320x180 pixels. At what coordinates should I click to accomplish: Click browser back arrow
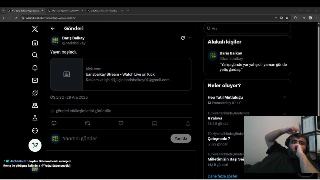pyautogui.click(x=3, y=18)
